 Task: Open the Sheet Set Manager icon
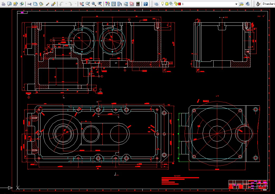[126, 4]
